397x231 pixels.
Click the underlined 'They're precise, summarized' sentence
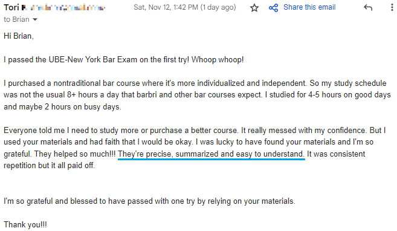tap(211, 154)
